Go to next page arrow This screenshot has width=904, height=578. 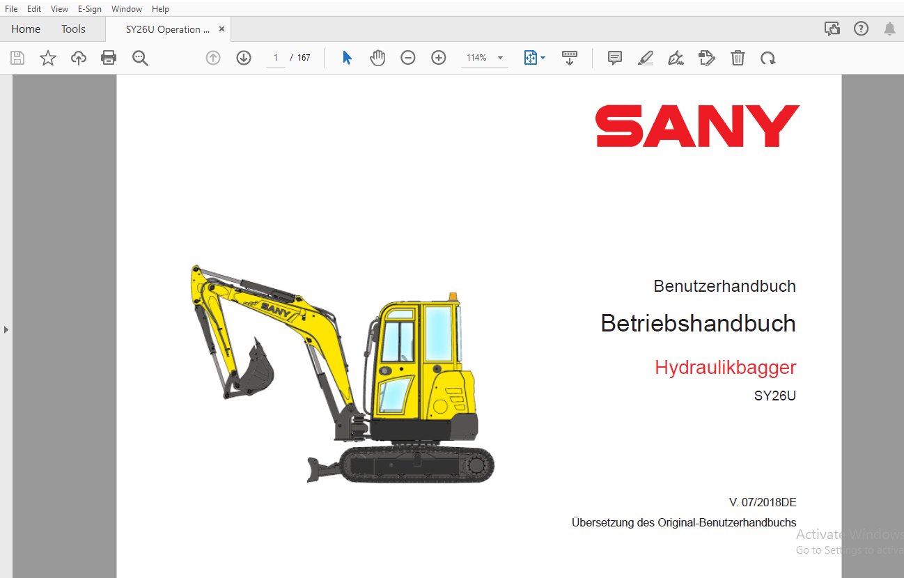click(x=244, y=58)
